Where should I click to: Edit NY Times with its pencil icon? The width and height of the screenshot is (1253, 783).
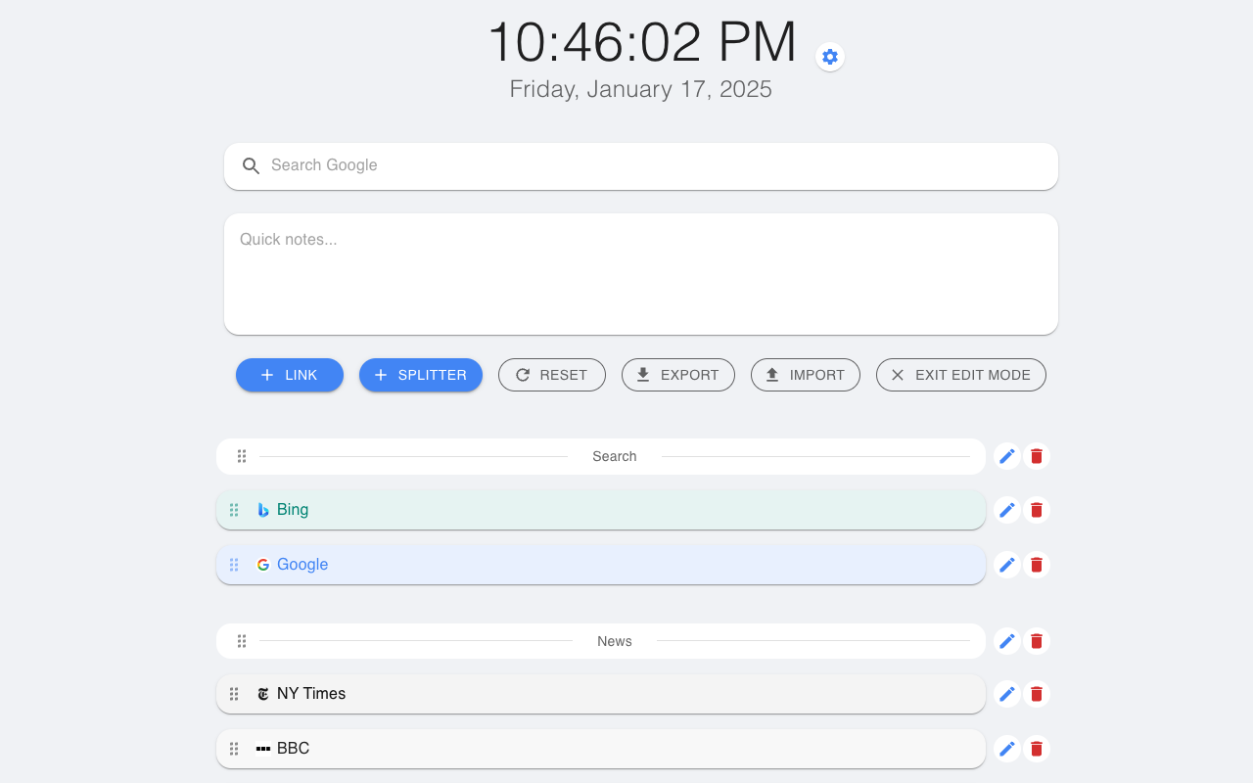point(1006,693)
